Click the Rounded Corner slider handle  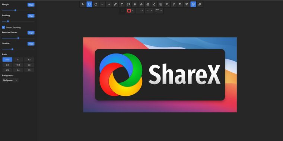18,38
